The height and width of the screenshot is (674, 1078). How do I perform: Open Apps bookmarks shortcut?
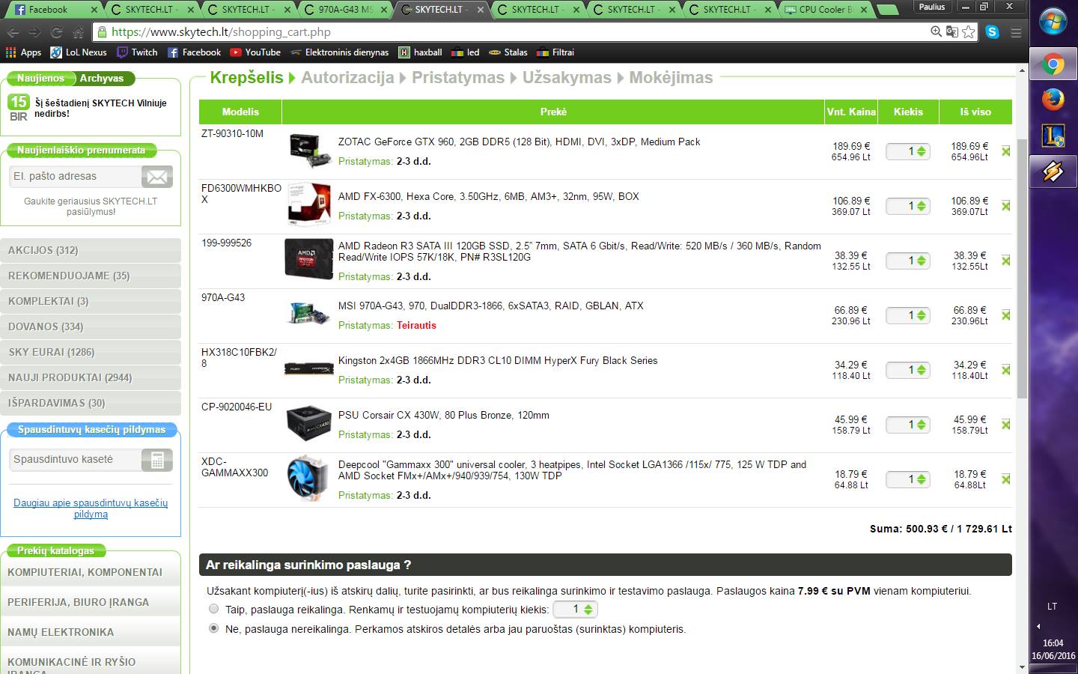coord(24,52)
